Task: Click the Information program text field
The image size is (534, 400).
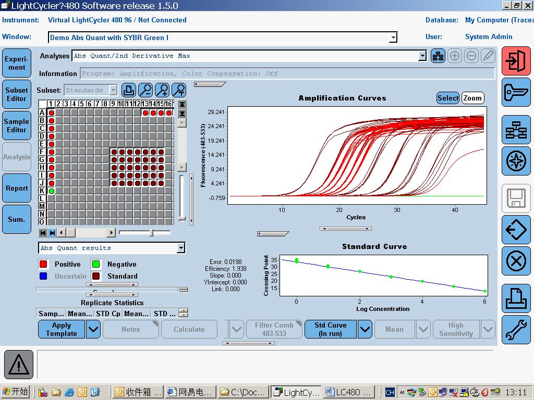Action: [287, 73]
